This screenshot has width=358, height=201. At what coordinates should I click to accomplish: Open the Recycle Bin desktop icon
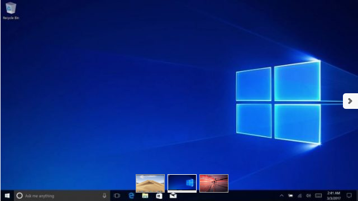(11, 11)
